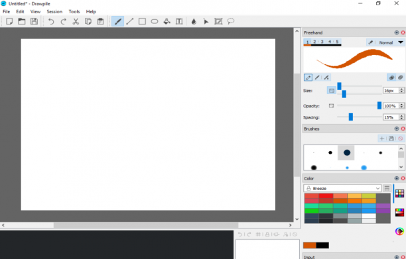Viewport: 406px width, 259px height.
Task: Switch to the color wheel tab
Action: [x=399, y=231]
